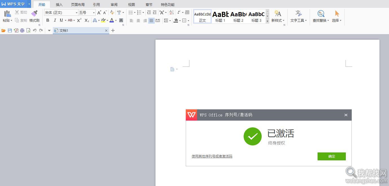This screenshot has height=186, width=389.
Task: Click the export to PDF icon
Action: point(16,30)
